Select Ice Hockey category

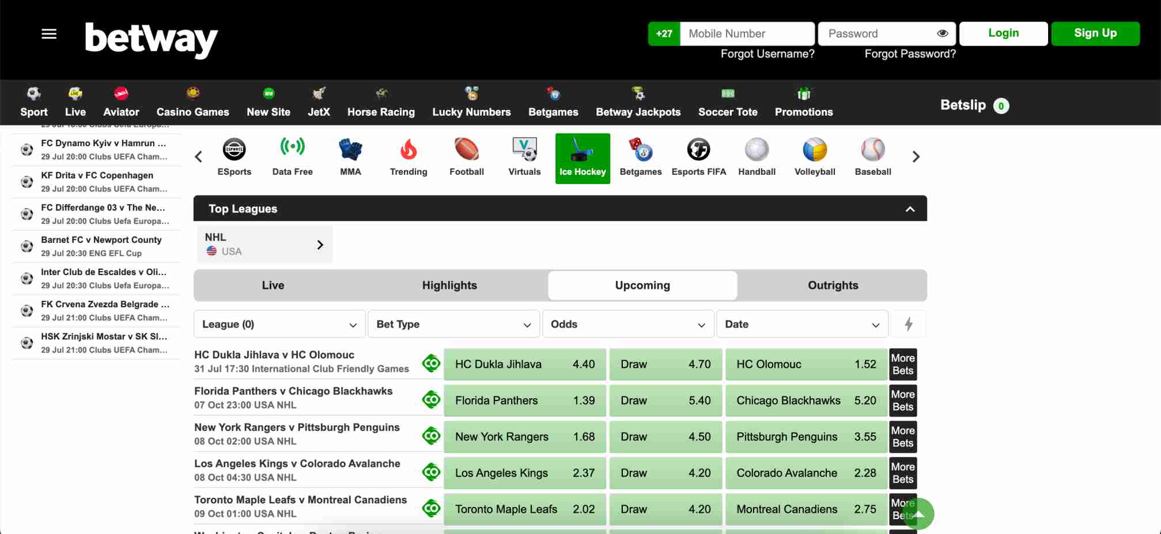point(583,158)
